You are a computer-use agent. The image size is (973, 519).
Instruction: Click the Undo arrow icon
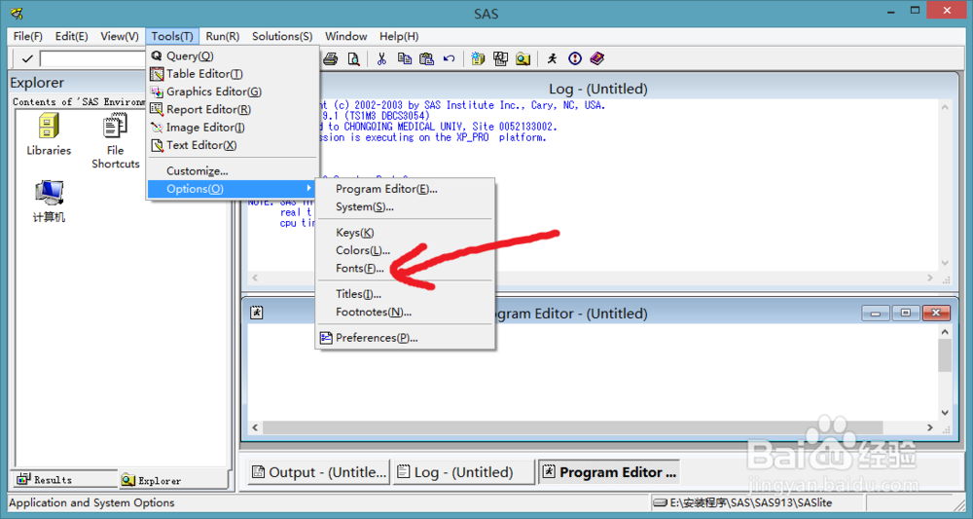point(449,59)
